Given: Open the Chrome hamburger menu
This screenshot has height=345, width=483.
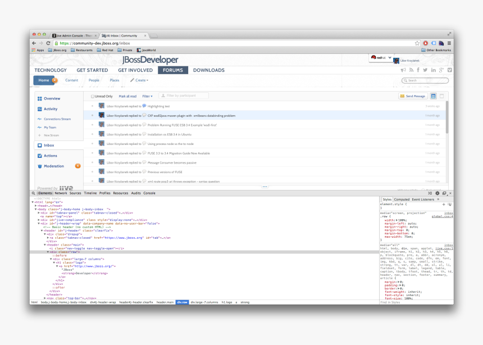Looking at the screenshot, I should point(449,43).
